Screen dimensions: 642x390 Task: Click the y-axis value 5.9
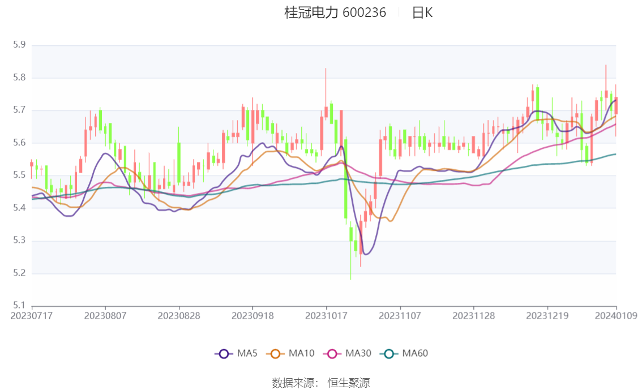pyautogui.click(x=19, y=45)
